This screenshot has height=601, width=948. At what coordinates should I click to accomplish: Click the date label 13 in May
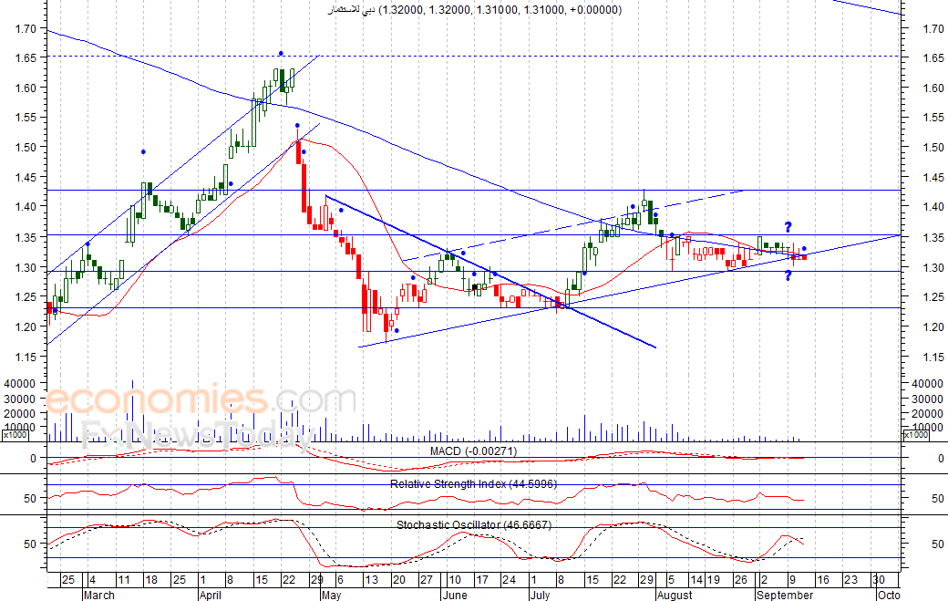pyautogui.click(x=370, y=580)
